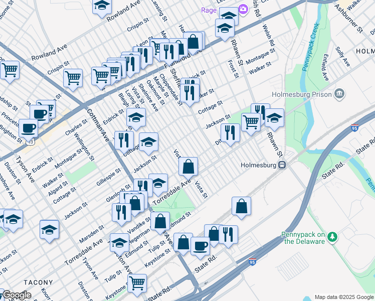
Task: Click the Rage place label
Action: tap(209, 11)
